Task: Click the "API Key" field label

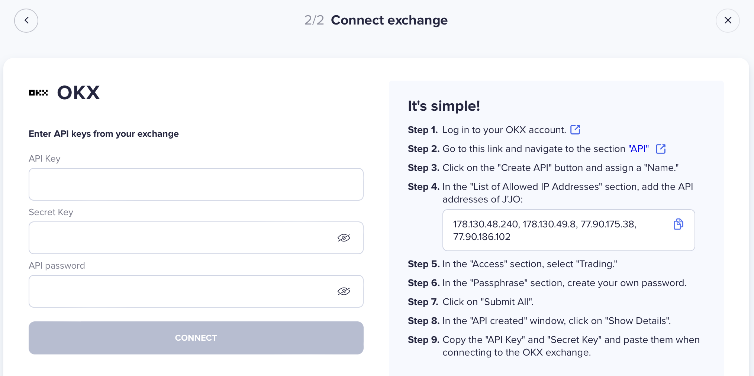Action: coord(45,159)
